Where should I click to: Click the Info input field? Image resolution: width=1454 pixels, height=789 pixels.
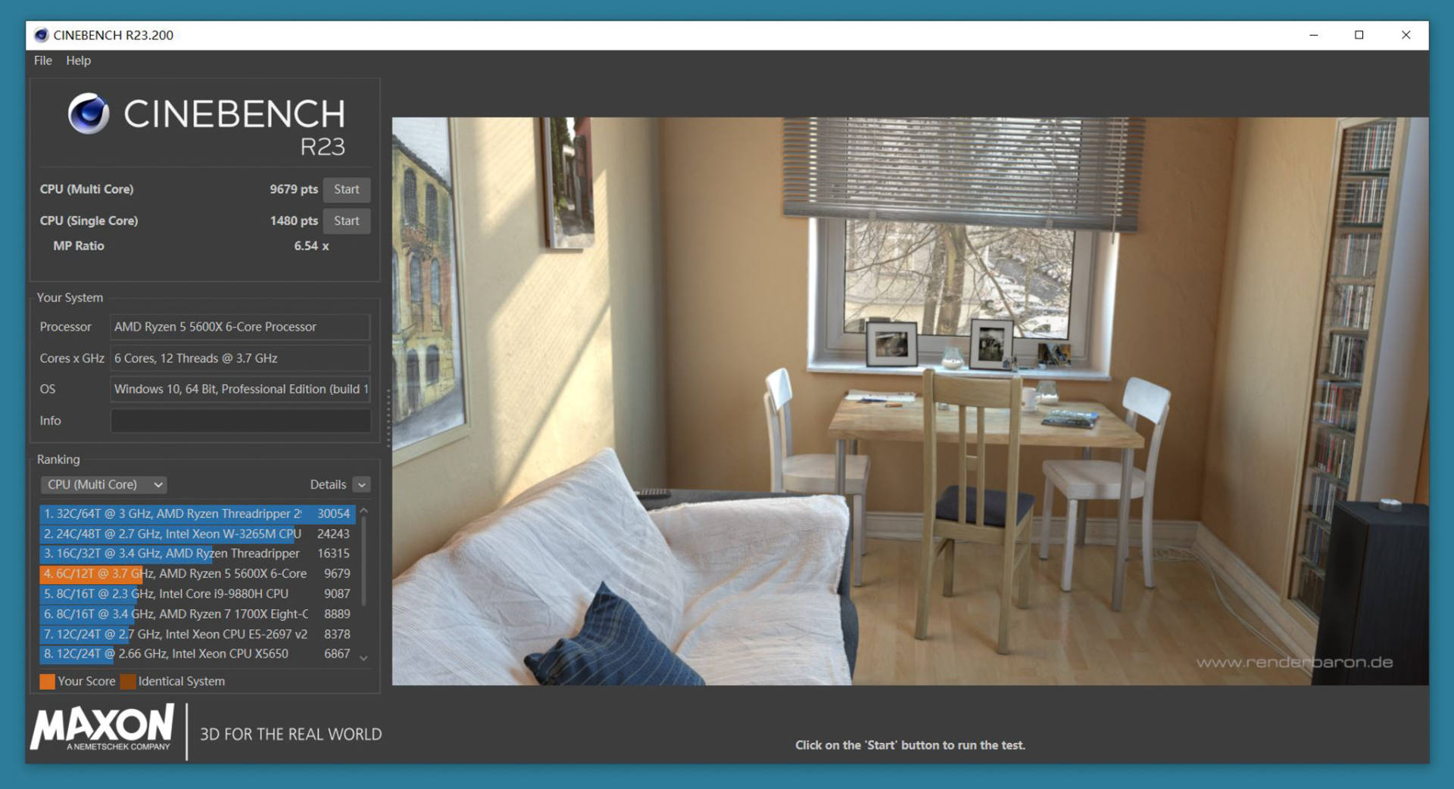tap(240, 421)
